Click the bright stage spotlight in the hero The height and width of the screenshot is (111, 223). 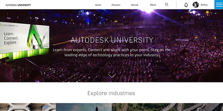pyautogui.click(x=147, y=11)
